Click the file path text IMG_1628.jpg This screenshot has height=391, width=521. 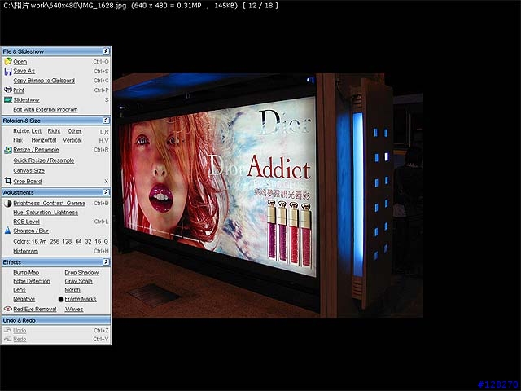(103, 6)
